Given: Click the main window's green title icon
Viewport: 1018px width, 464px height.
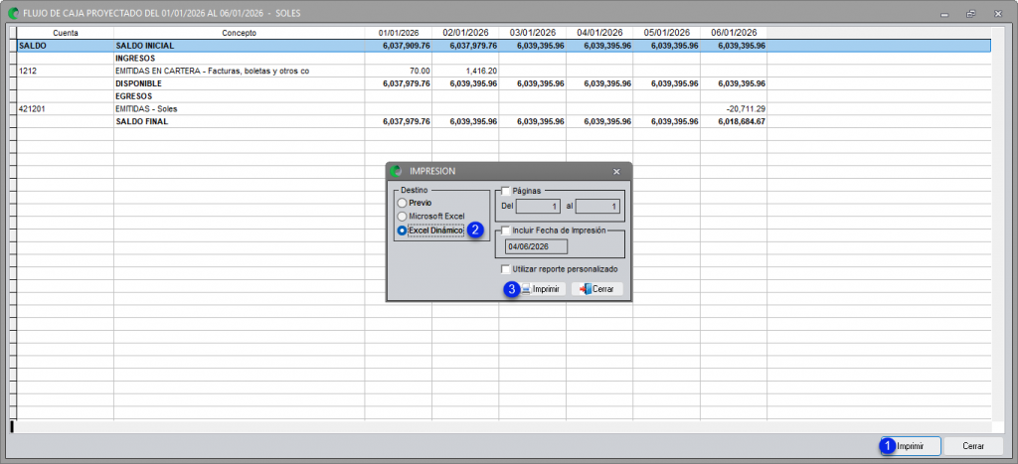Looking at the screenshot, I should 13,13.
